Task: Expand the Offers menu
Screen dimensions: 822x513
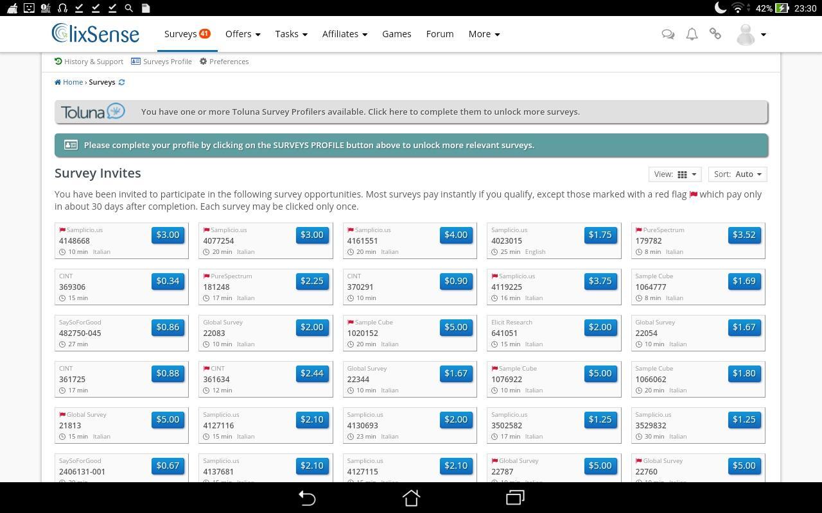Action: pyautogui.click(x=243, y=34)
